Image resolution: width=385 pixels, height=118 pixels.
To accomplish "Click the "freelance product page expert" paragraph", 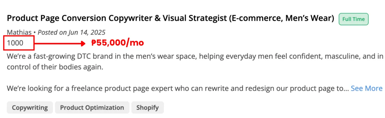I will (178, 88).
